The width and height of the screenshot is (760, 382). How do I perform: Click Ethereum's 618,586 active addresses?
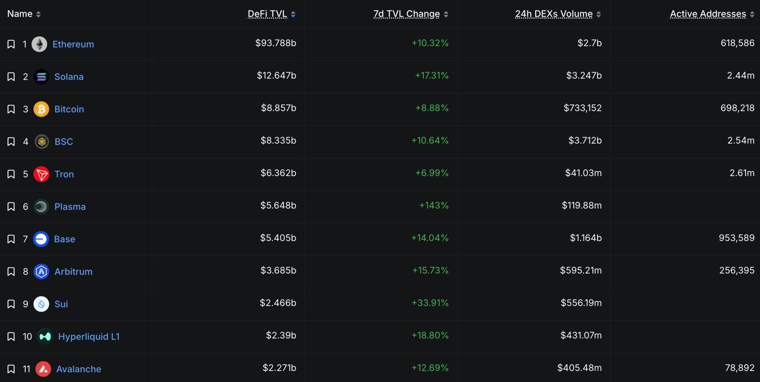tap(738, 43)
